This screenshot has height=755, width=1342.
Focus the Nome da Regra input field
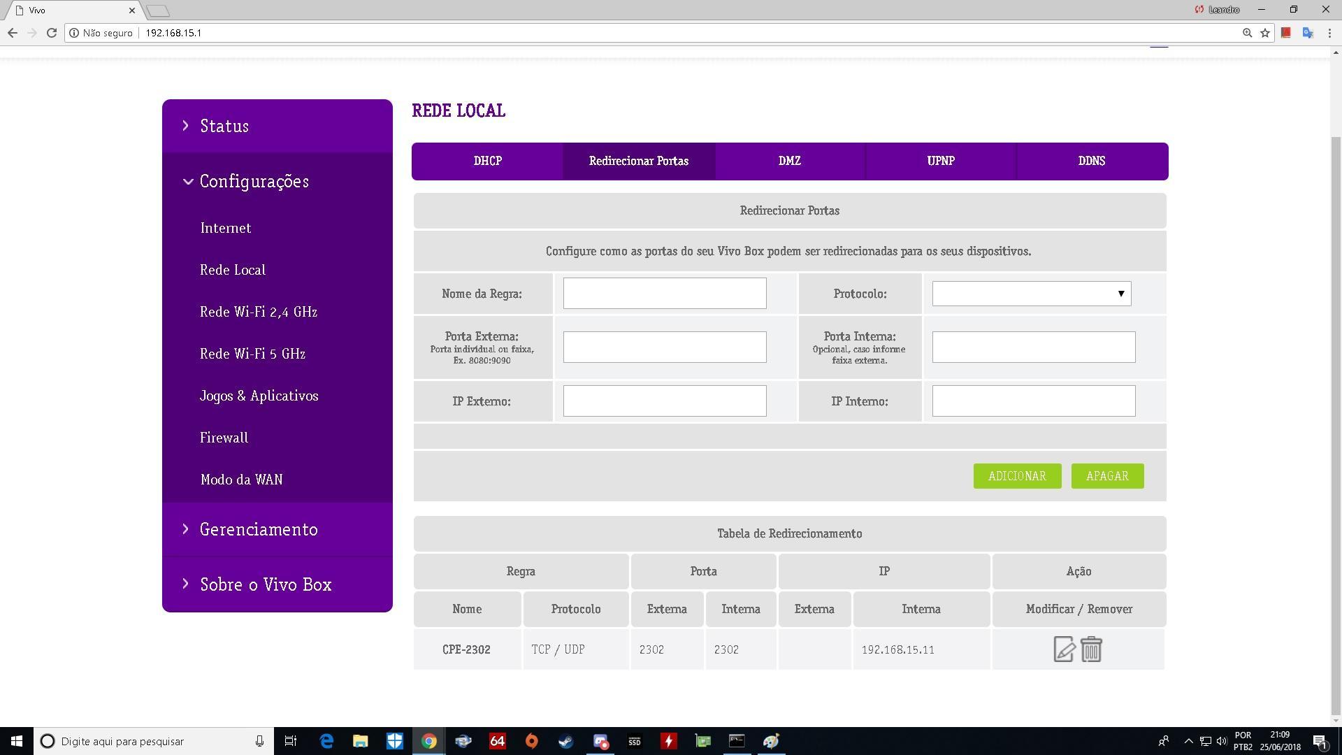click(x=665, y=294)
